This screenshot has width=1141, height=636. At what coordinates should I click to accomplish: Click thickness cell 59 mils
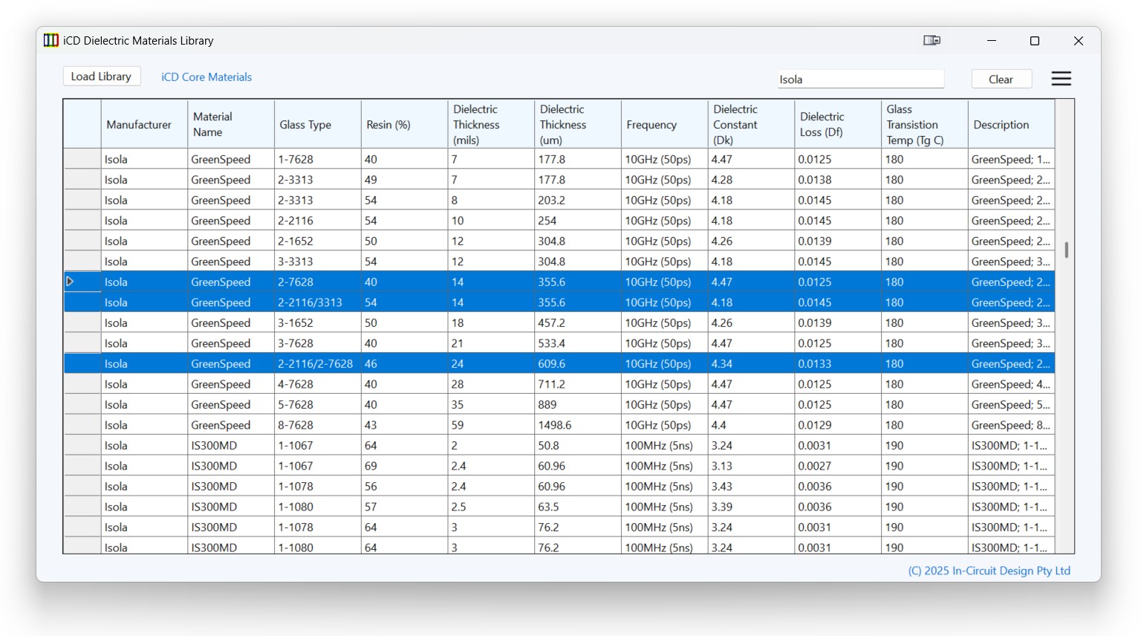click(491, 425)
